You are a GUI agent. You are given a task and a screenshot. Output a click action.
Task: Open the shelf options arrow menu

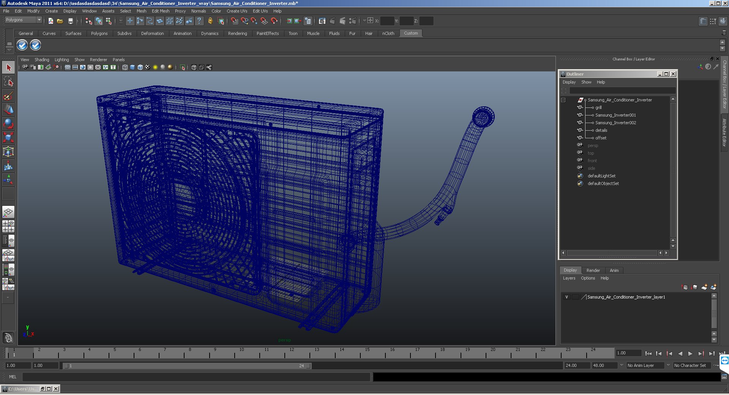click(9, 50)
